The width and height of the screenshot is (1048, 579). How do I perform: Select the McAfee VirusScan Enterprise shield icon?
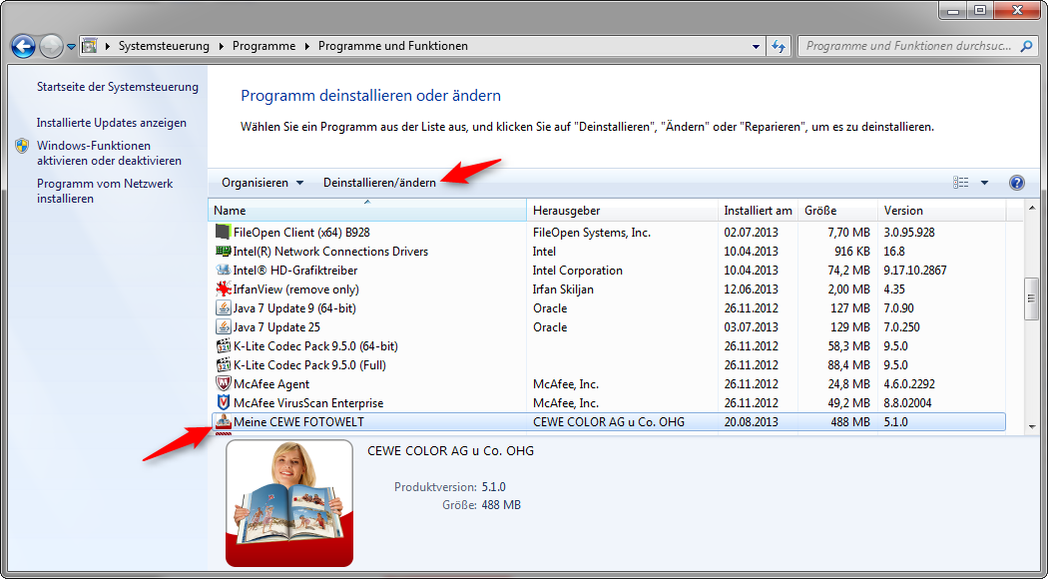(224, 403)
